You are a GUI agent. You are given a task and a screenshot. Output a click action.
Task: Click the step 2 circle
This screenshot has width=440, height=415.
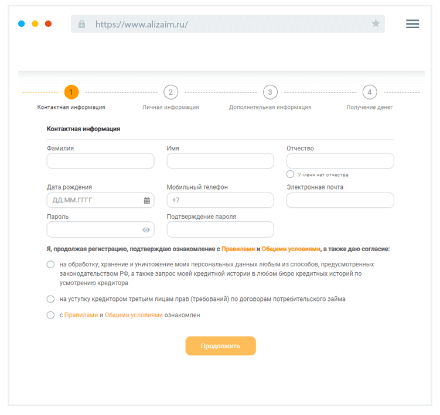170,92
